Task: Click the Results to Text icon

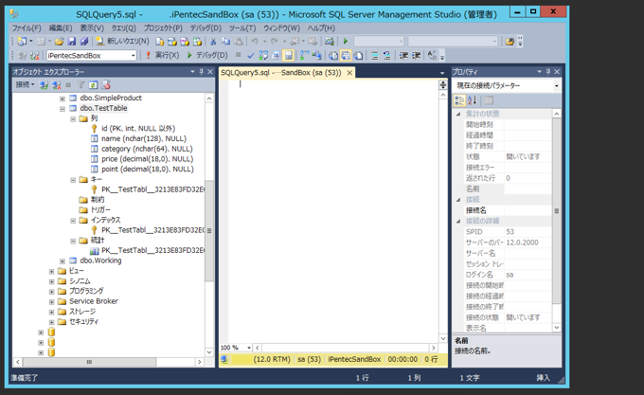Action: (x=333, y=56)
